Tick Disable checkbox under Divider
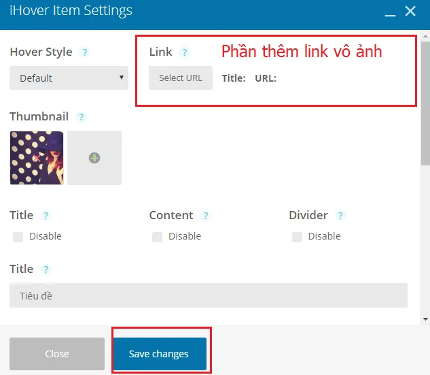The width and height of the screenshot is (430, 375). (297, 237)
